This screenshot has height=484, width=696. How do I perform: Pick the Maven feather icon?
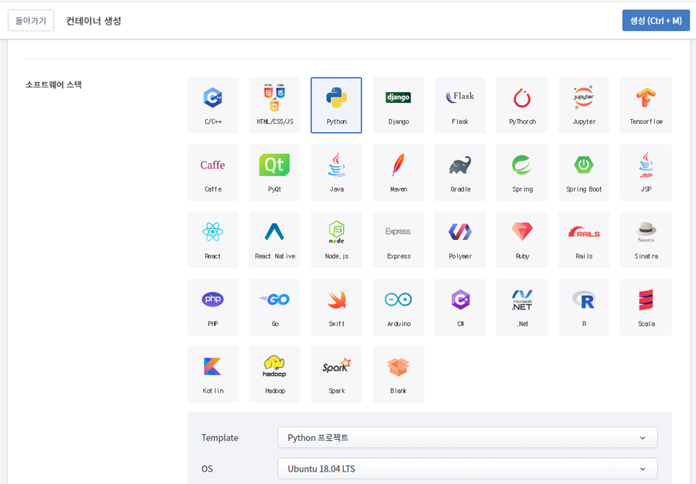pos(398,165)
